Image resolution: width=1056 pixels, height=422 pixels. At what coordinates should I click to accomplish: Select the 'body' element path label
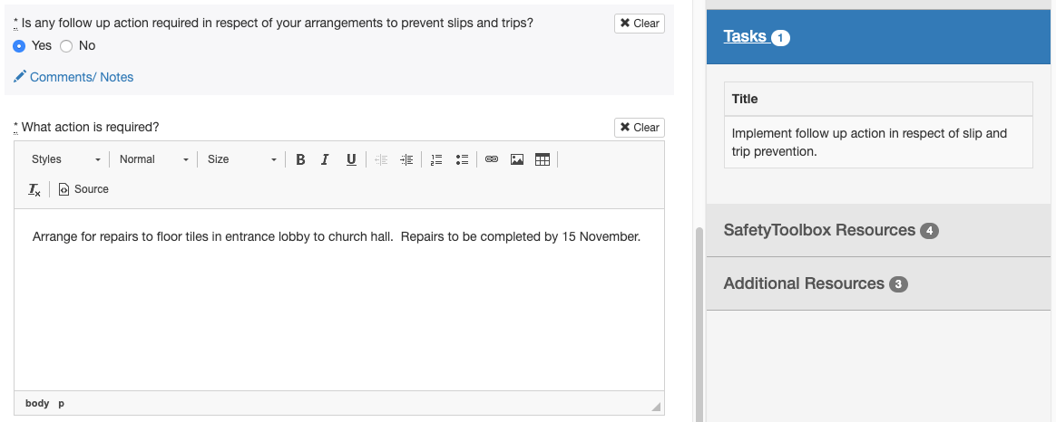click(37, 403)
